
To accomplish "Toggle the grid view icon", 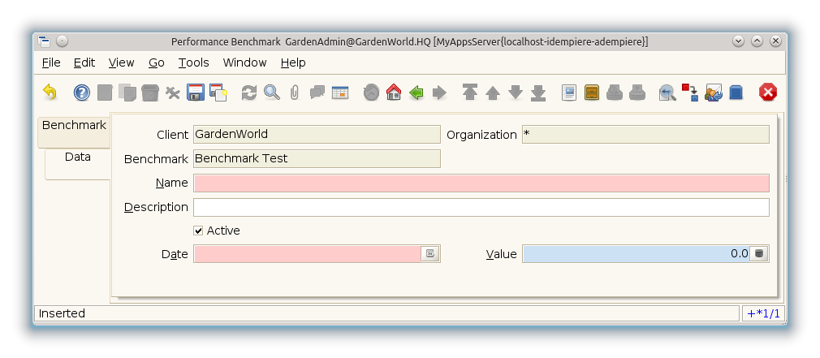I will click(339, 93).
